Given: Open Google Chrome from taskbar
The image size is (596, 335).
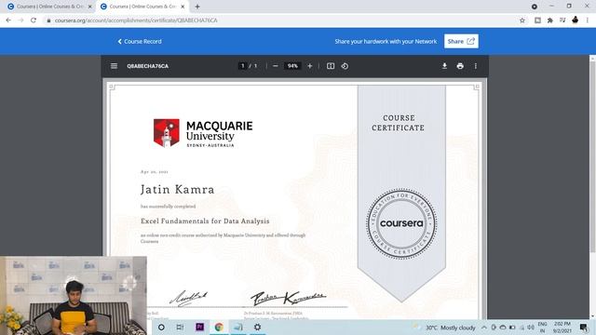Looking at the screenshot, I should tap(219, 327).
